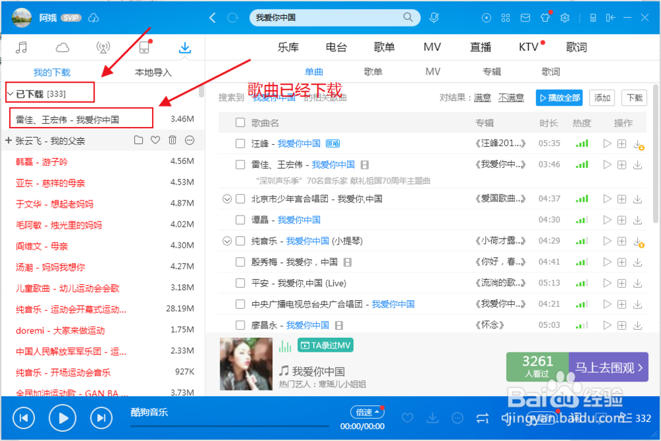Click the user avatar 阿娥
This screenshot has height=441, width=661.
click(x=22, y=18)
